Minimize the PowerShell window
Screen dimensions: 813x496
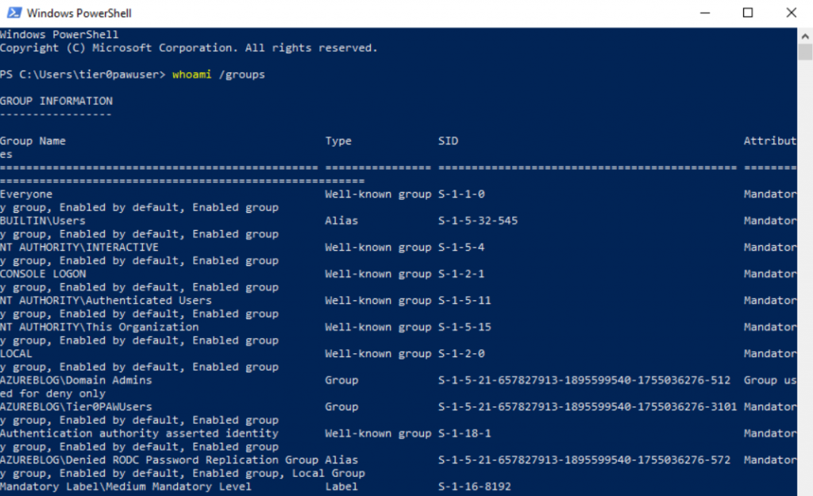click(x=703, y=12)
